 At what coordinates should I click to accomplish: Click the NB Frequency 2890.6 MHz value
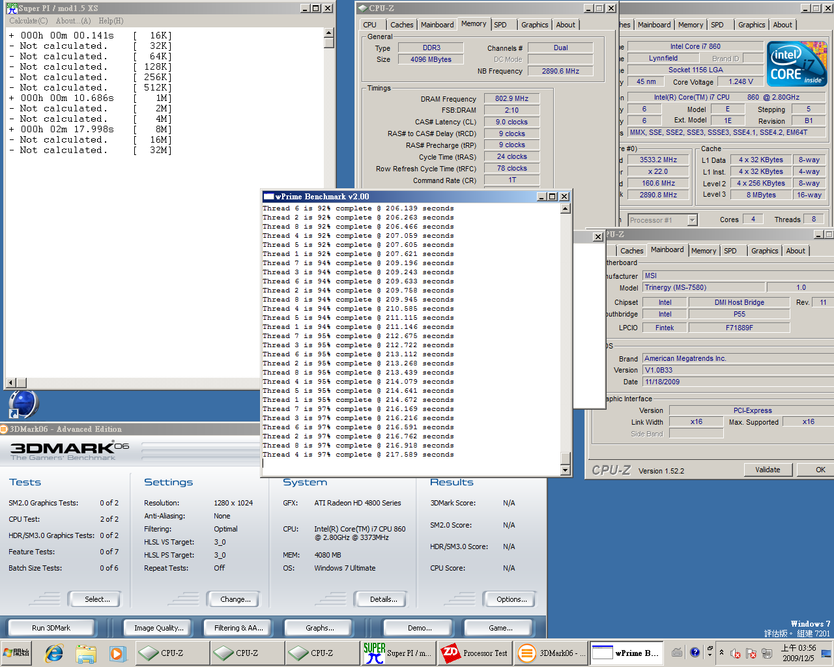[x=560, y=71]
